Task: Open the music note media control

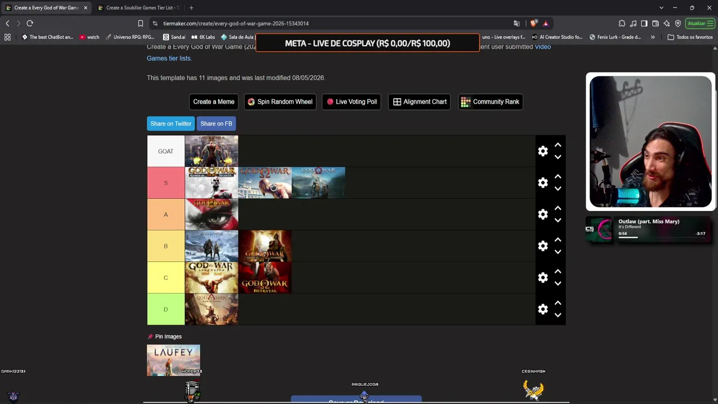Action: [633, 24]
